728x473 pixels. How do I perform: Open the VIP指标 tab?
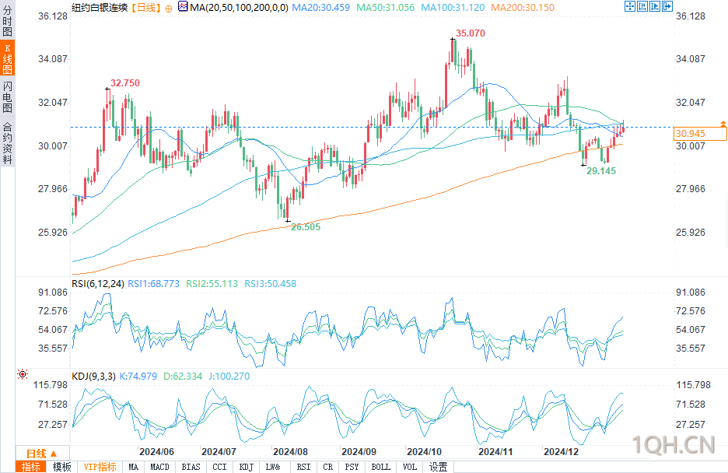pyautogui.click(x=100, y=467)
